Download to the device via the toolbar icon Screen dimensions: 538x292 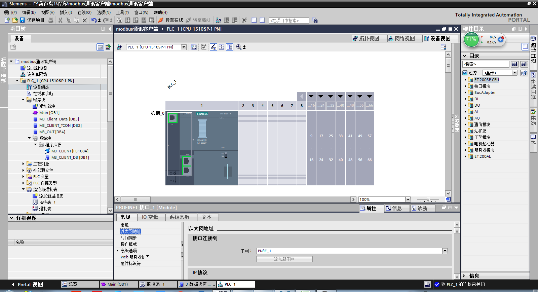tap(128, 20)
